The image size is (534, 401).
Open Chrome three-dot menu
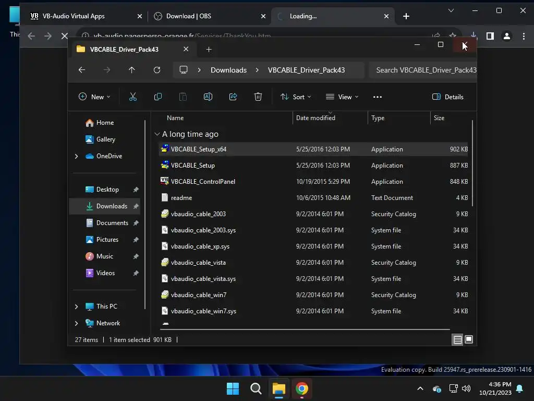524,36
